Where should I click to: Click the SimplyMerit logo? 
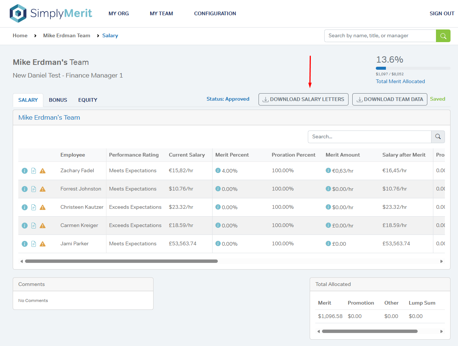coord(51,13)
